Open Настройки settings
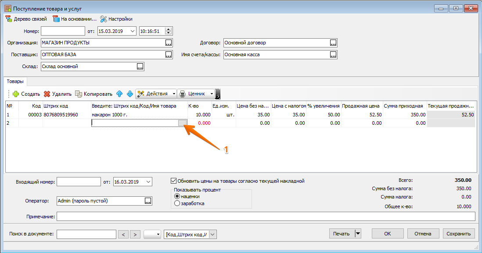Image resolution: width=482 pixels, height=253 pixels. (x=116, y=19)
